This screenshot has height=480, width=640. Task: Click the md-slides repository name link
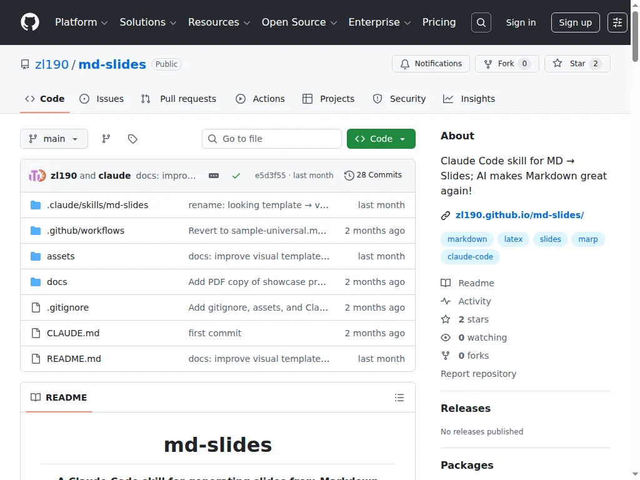pyautogui.click(x=112, y=64)
